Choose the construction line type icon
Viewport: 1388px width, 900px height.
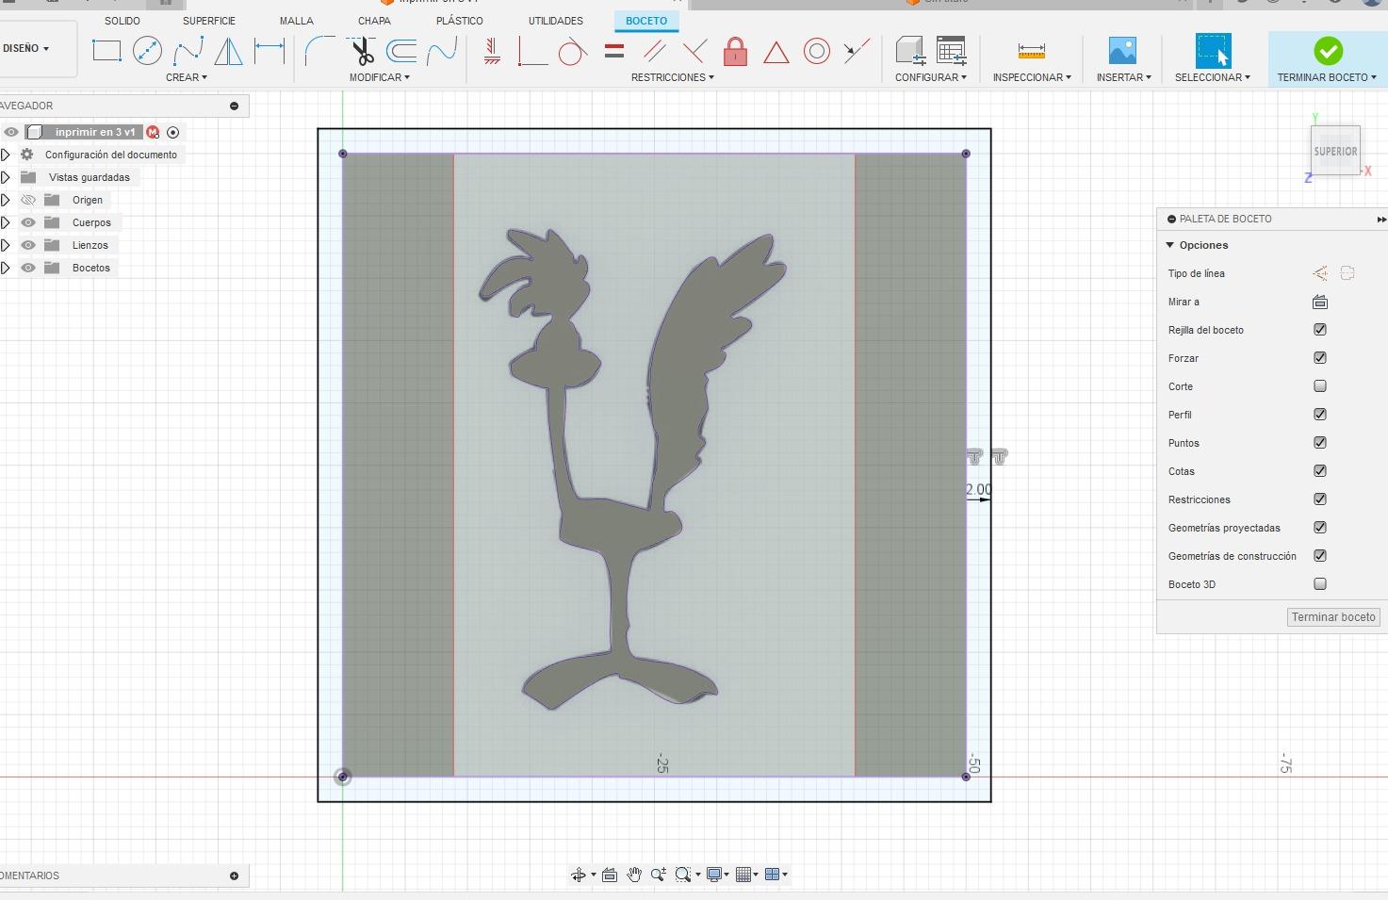point(1320,273)
